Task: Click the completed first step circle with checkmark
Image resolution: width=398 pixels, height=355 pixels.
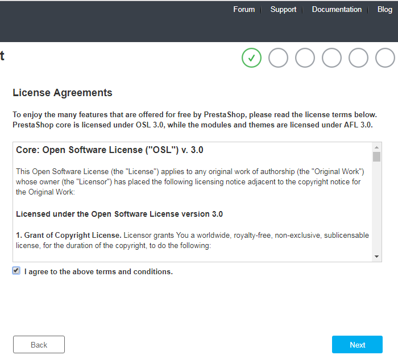Action: 251,58
